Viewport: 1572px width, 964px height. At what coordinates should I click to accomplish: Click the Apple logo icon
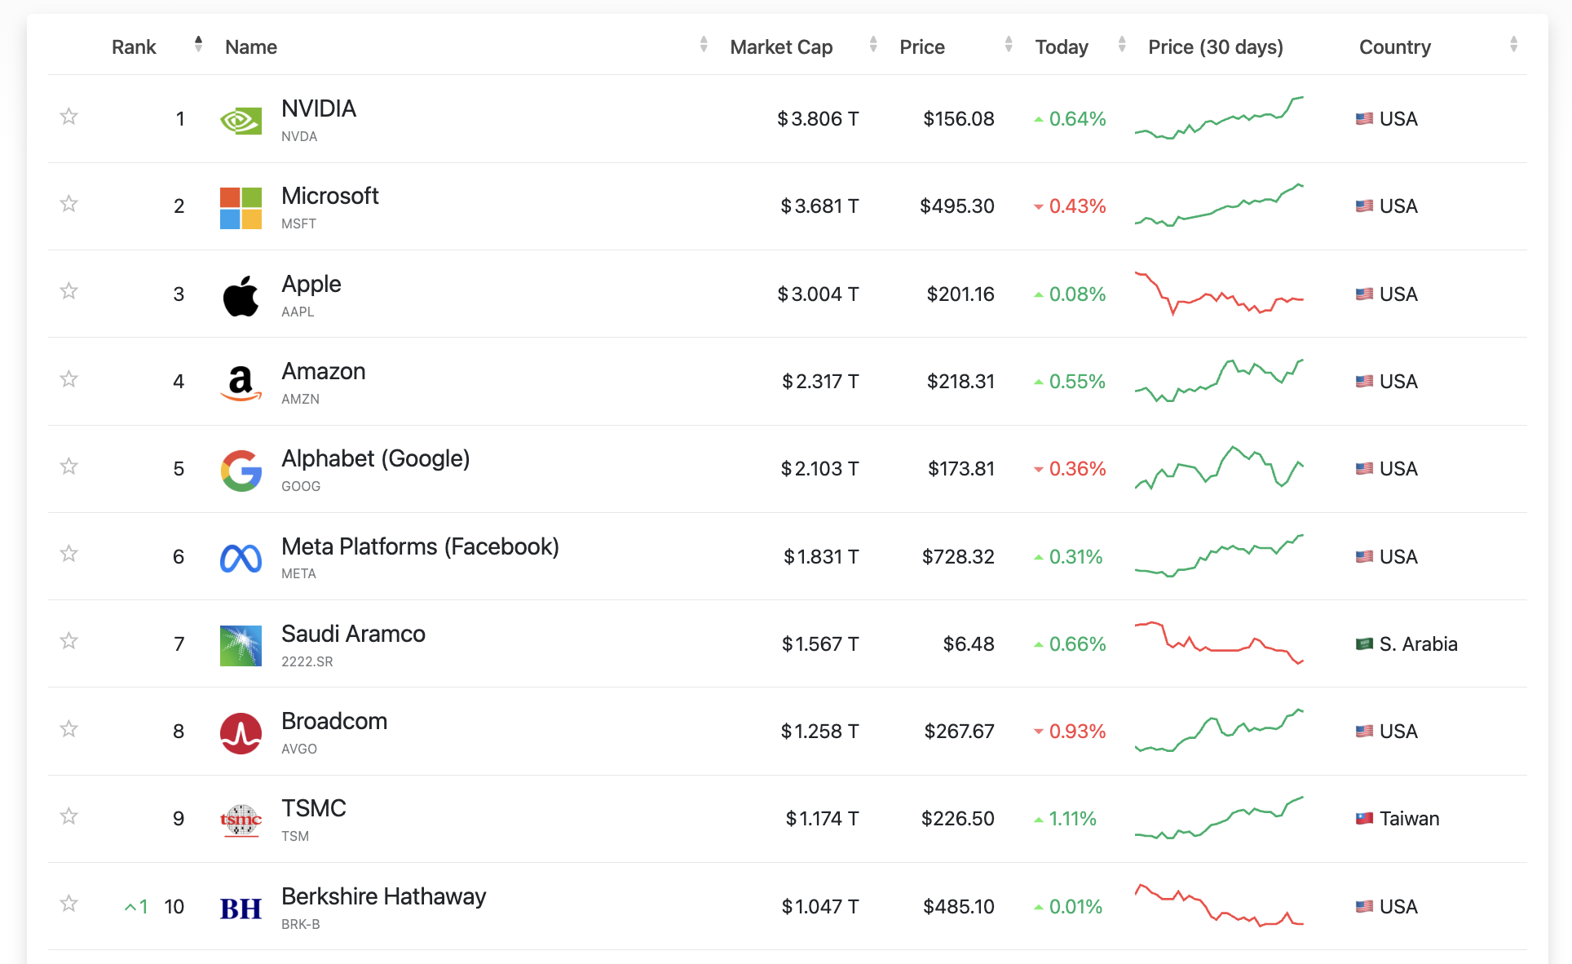tap(241, 295)
